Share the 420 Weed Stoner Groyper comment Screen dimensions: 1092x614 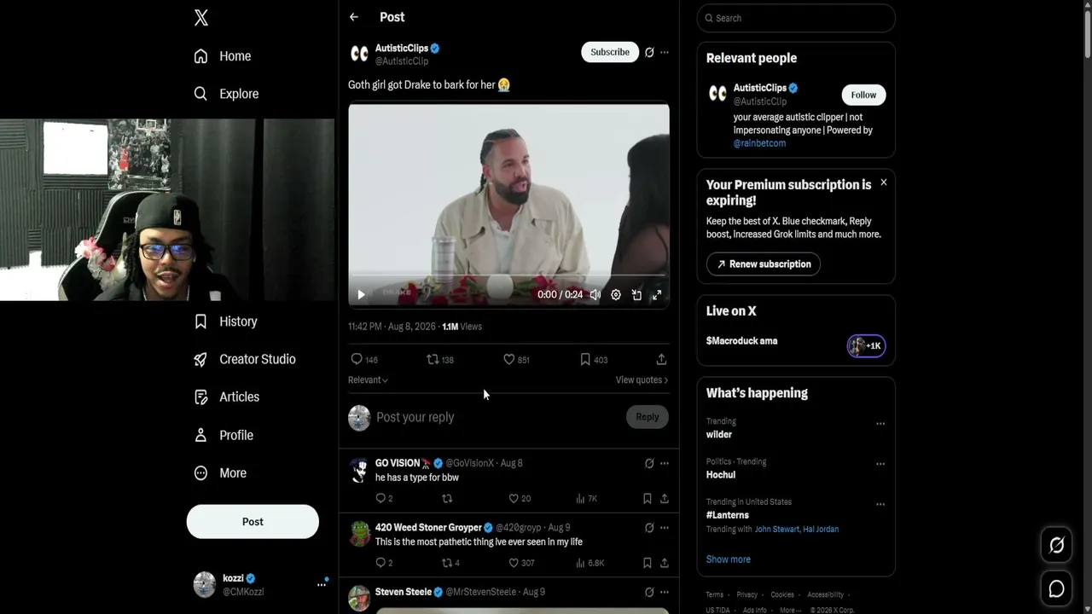tap(665, 563)
